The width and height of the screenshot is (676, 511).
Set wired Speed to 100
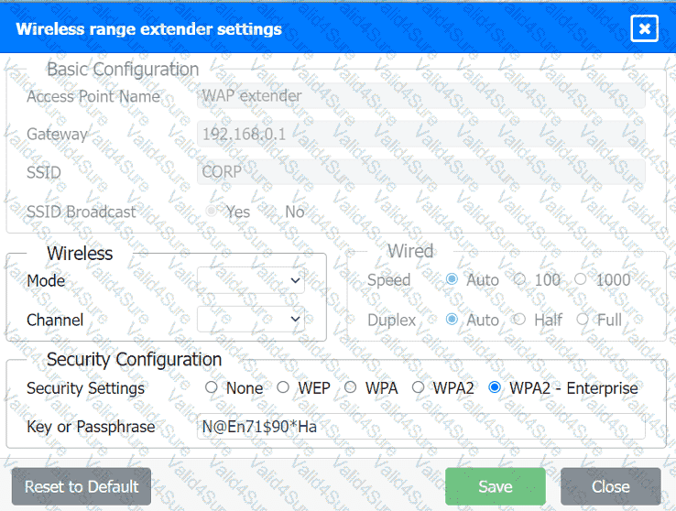pyautogui.click(x=520, y=279)
